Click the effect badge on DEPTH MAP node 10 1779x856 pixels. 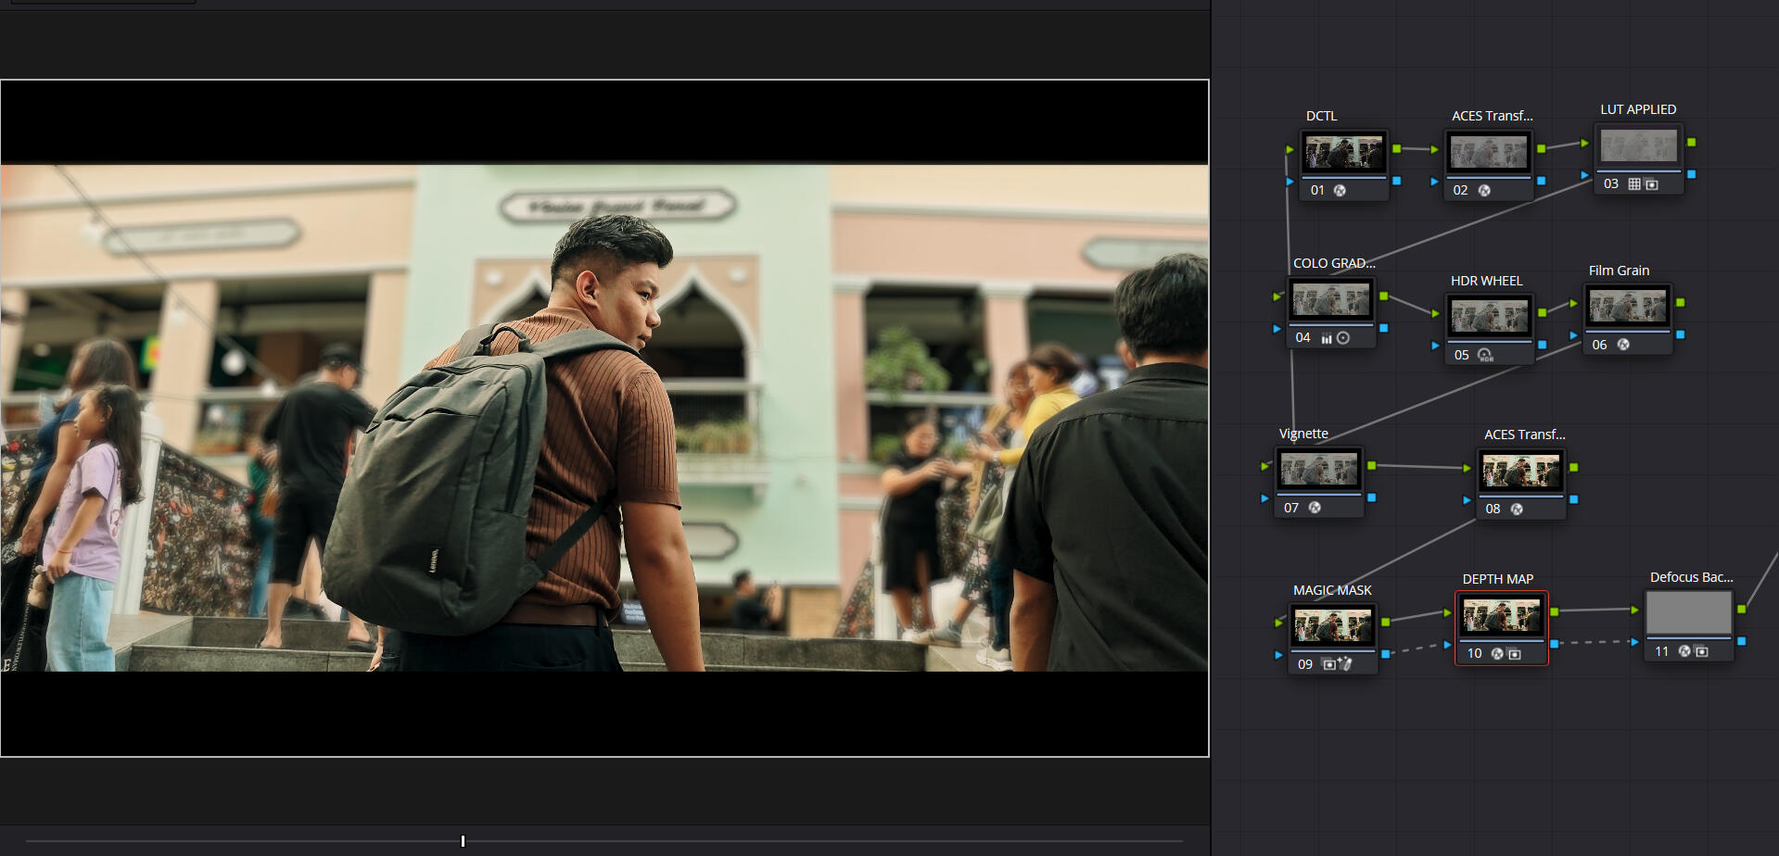coord(1496,654)
